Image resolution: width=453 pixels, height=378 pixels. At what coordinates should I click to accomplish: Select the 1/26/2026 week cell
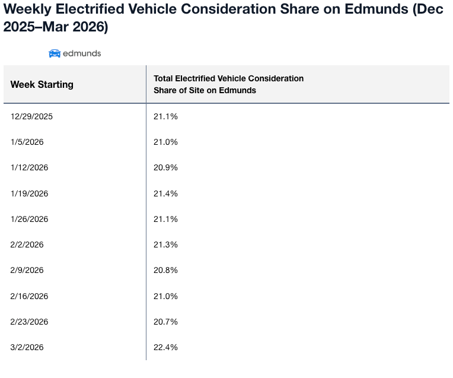[30, 219]
